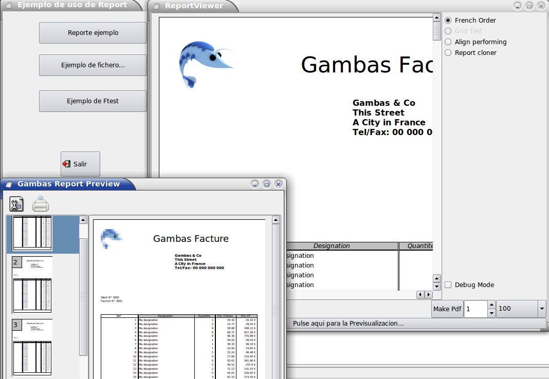
Task: Click the Salir exit door icon
Action: pyautogui.click(x=67, y=164)
